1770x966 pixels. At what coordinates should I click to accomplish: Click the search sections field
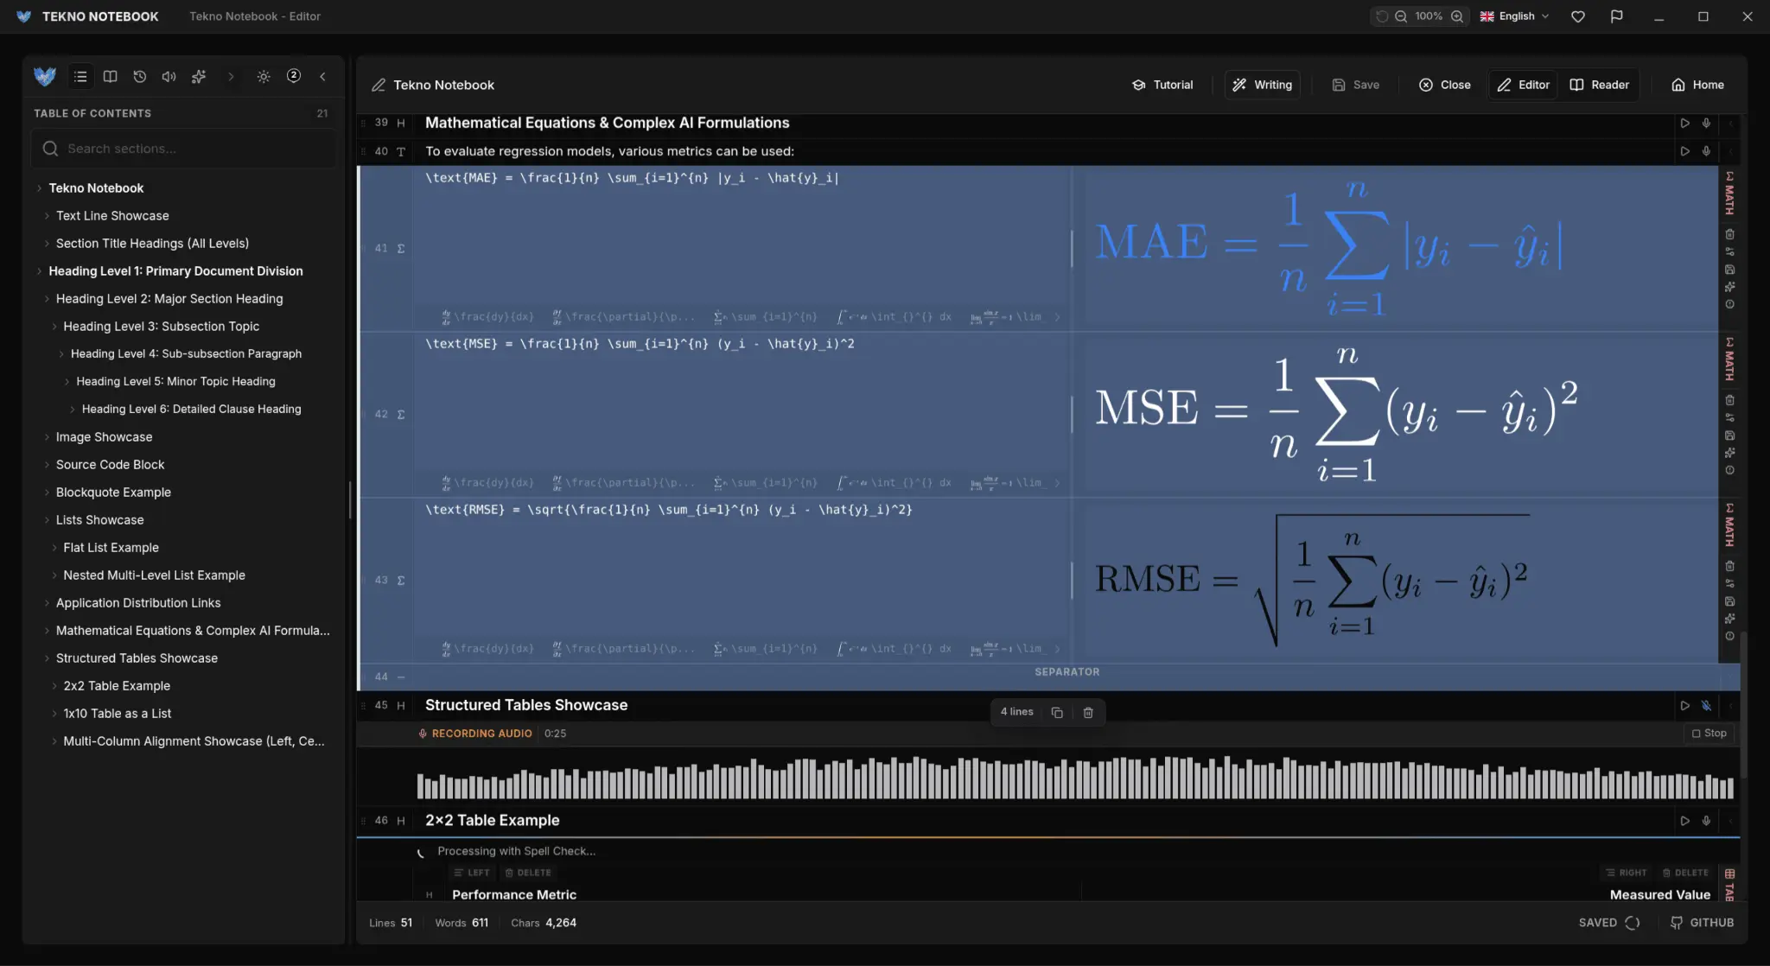pyautogui.click(x=183, y=149)
